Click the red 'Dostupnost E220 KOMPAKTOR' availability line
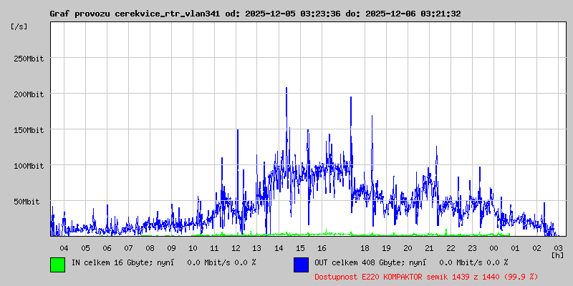Image resolution: width=573 pixels, height=286 pixels. tap(426, 277)
